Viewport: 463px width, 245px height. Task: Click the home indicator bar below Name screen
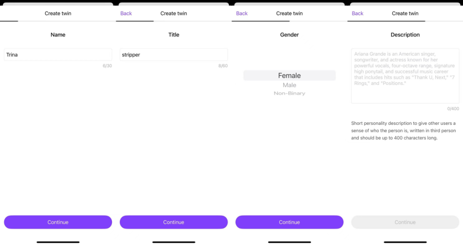pos(58,242)
